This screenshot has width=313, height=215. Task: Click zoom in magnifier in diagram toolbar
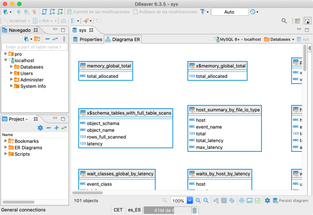(x=198, y=200)
